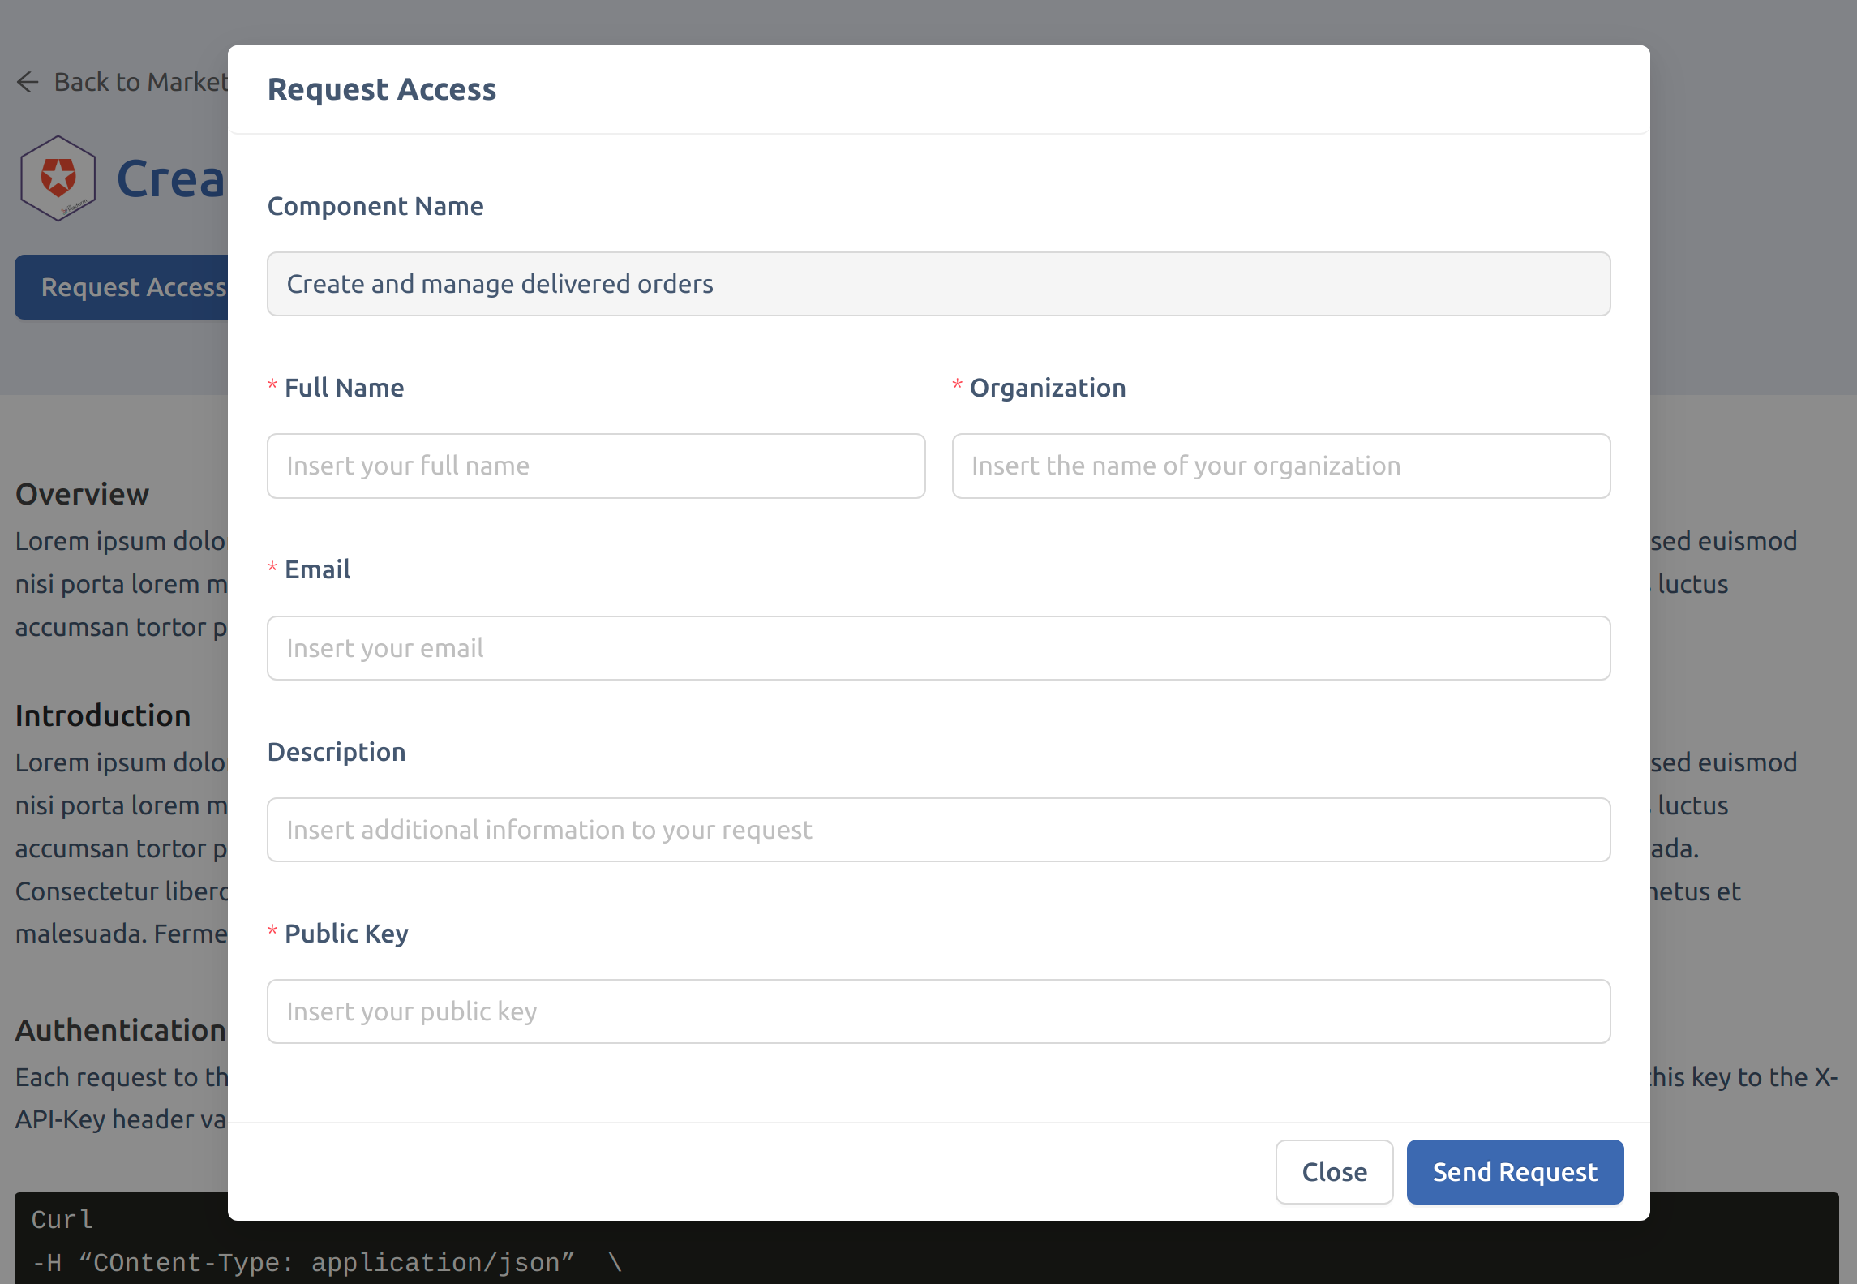This screenshot has height=1284, width=1857.
Task: Click the Organization input field
Action: point(1280,466)
